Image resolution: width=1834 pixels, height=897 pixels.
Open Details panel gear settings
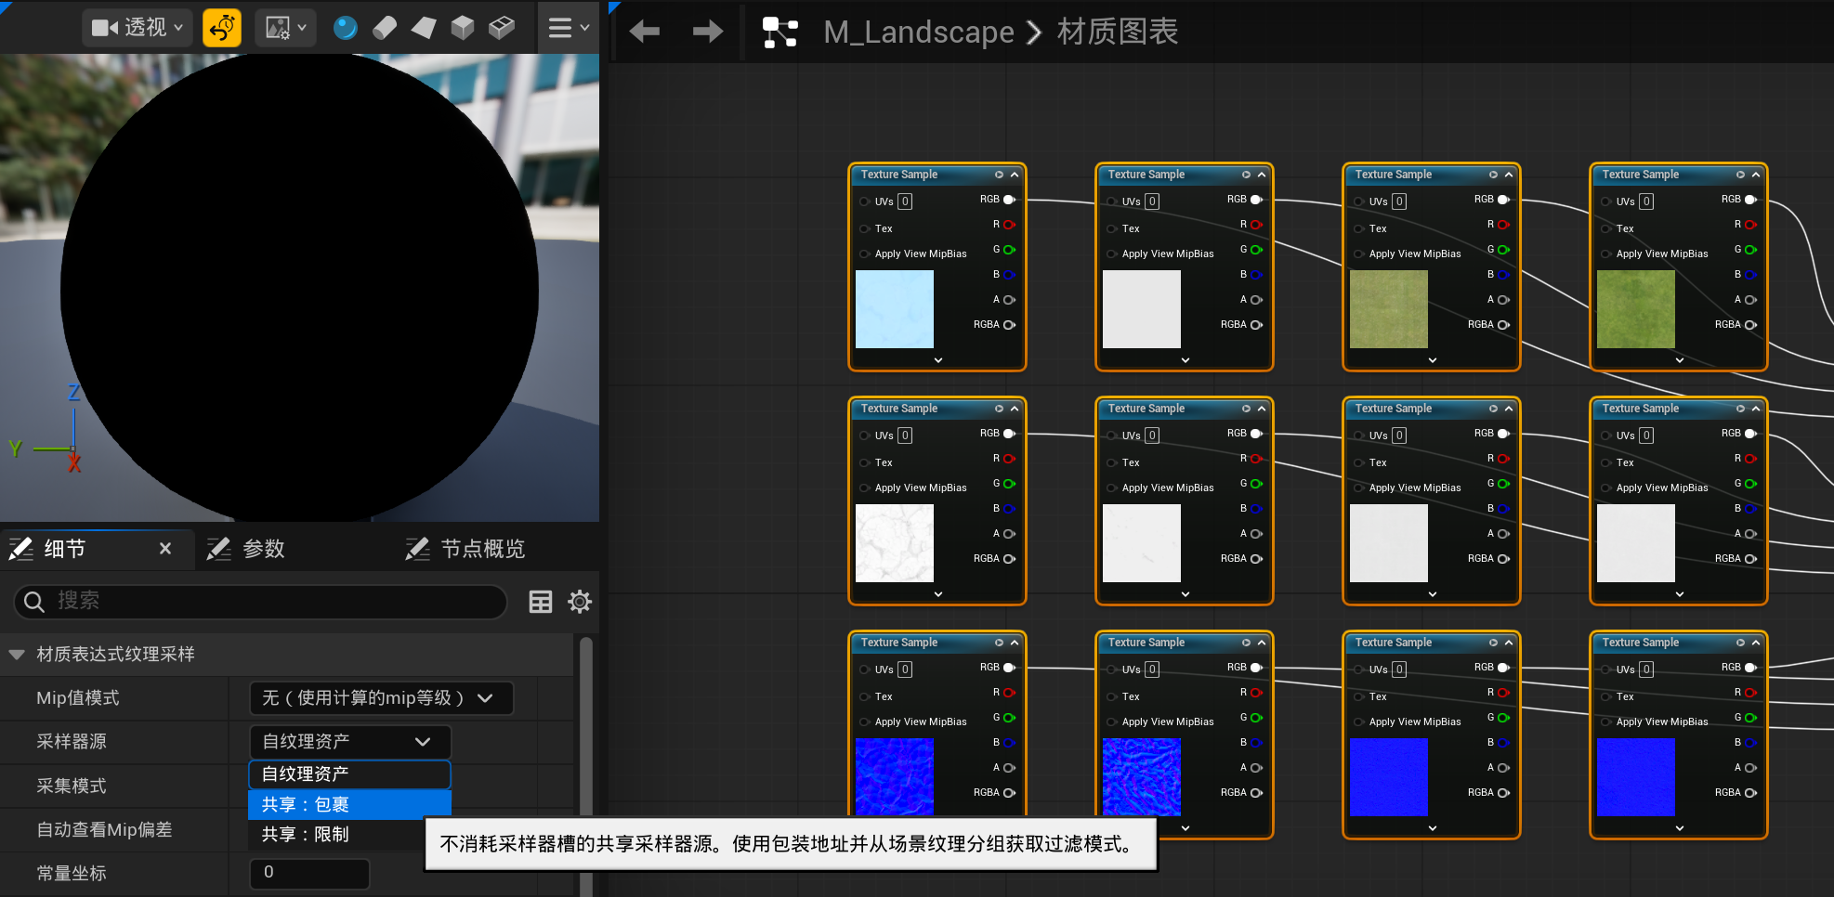coord(580,602)
